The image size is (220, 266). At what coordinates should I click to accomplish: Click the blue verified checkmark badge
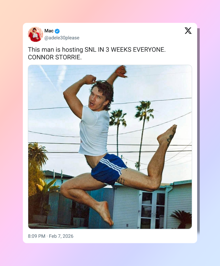[x=57, y=31]
